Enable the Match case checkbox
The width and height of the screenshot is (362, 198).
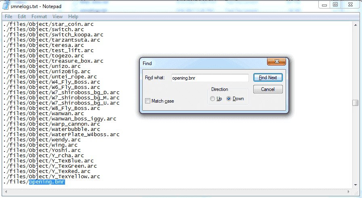(147, 101)
